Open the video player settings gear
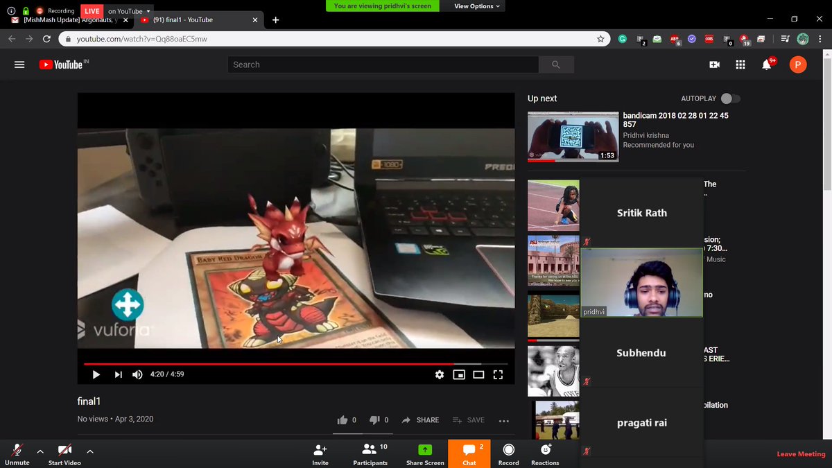The image size is (832, 468). (x=440, y=374)
